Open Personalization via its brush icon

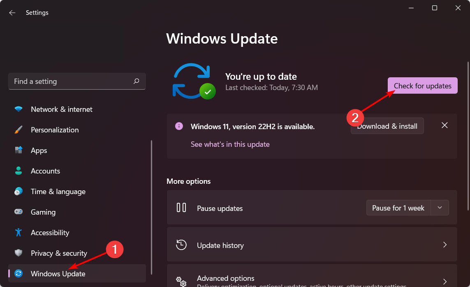pos(19,130)
